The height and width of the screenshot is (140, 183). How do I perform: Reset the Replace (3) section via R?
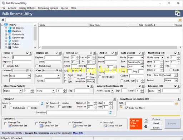tap(60, 53)
